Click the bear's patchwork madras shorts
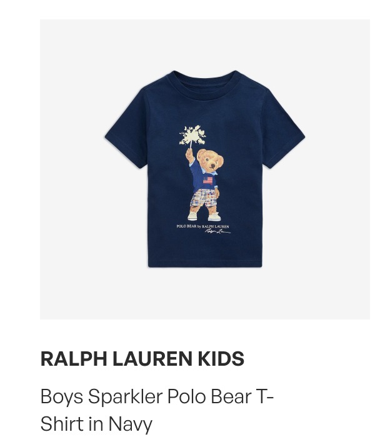 pyautogui.click(x=204, y=198)
